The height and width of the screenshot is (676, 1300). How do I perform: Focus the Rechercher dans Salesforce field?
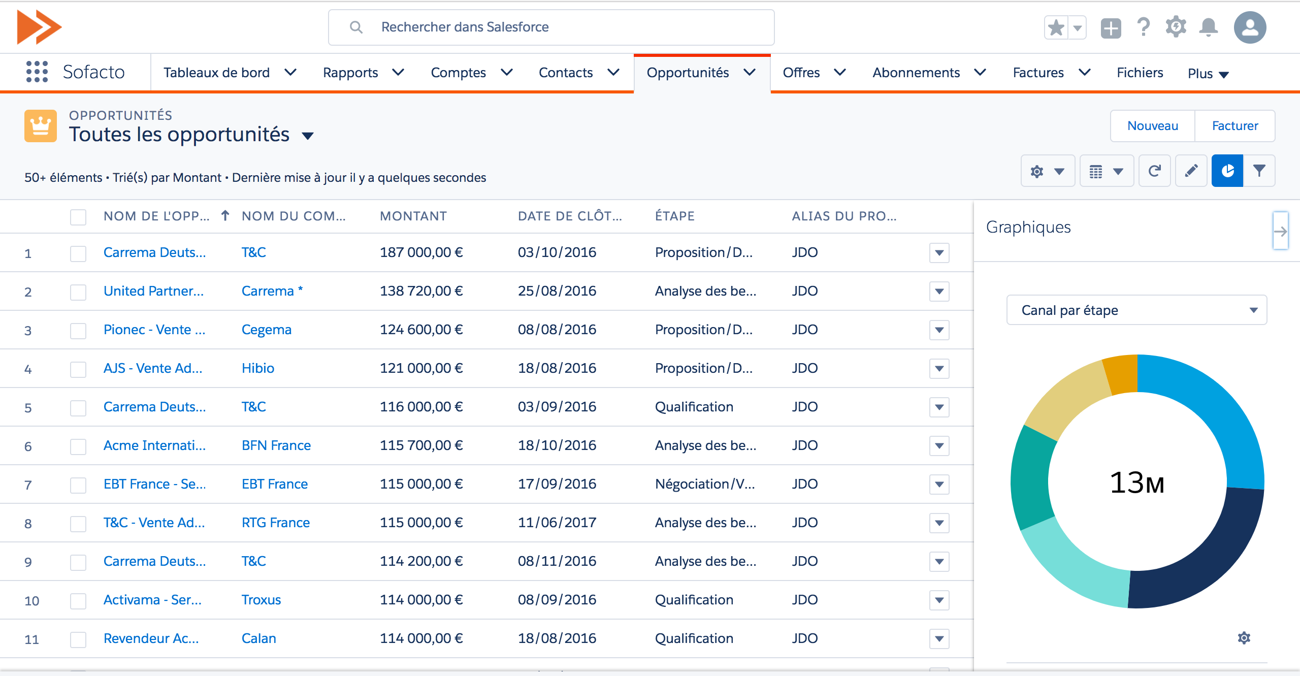pyautogui.click(x=551, y=27)
